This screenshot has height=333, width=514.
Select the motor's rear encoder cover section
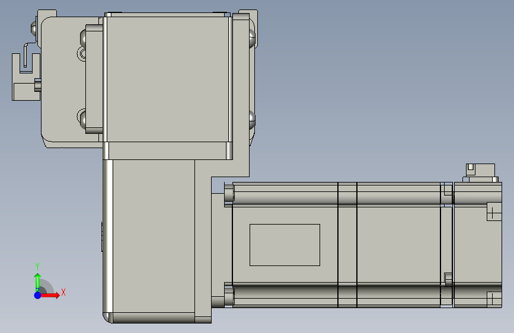(477, 245)
